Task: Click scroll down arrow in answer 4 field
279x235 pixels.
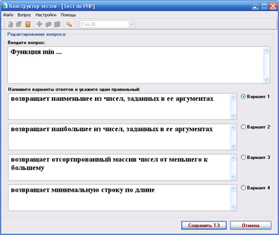Action: pyautogui.click(x=233, y=207)
